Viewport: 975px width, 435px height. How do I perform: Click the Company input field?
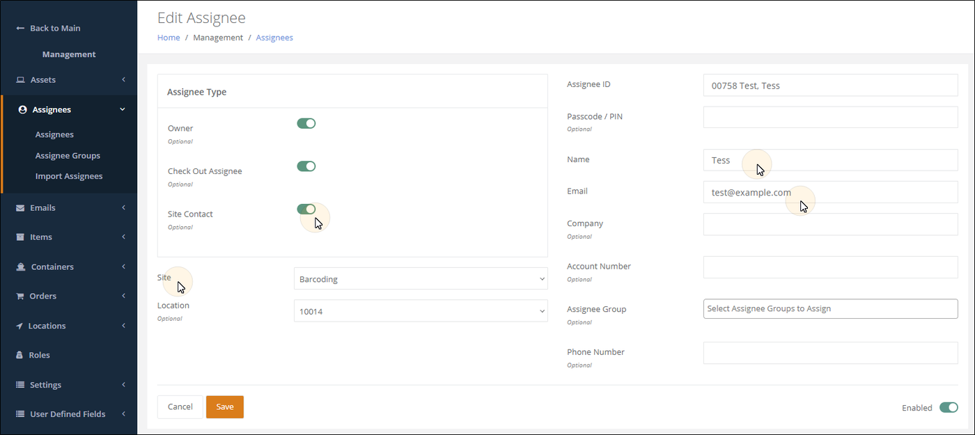click(831, 224)
